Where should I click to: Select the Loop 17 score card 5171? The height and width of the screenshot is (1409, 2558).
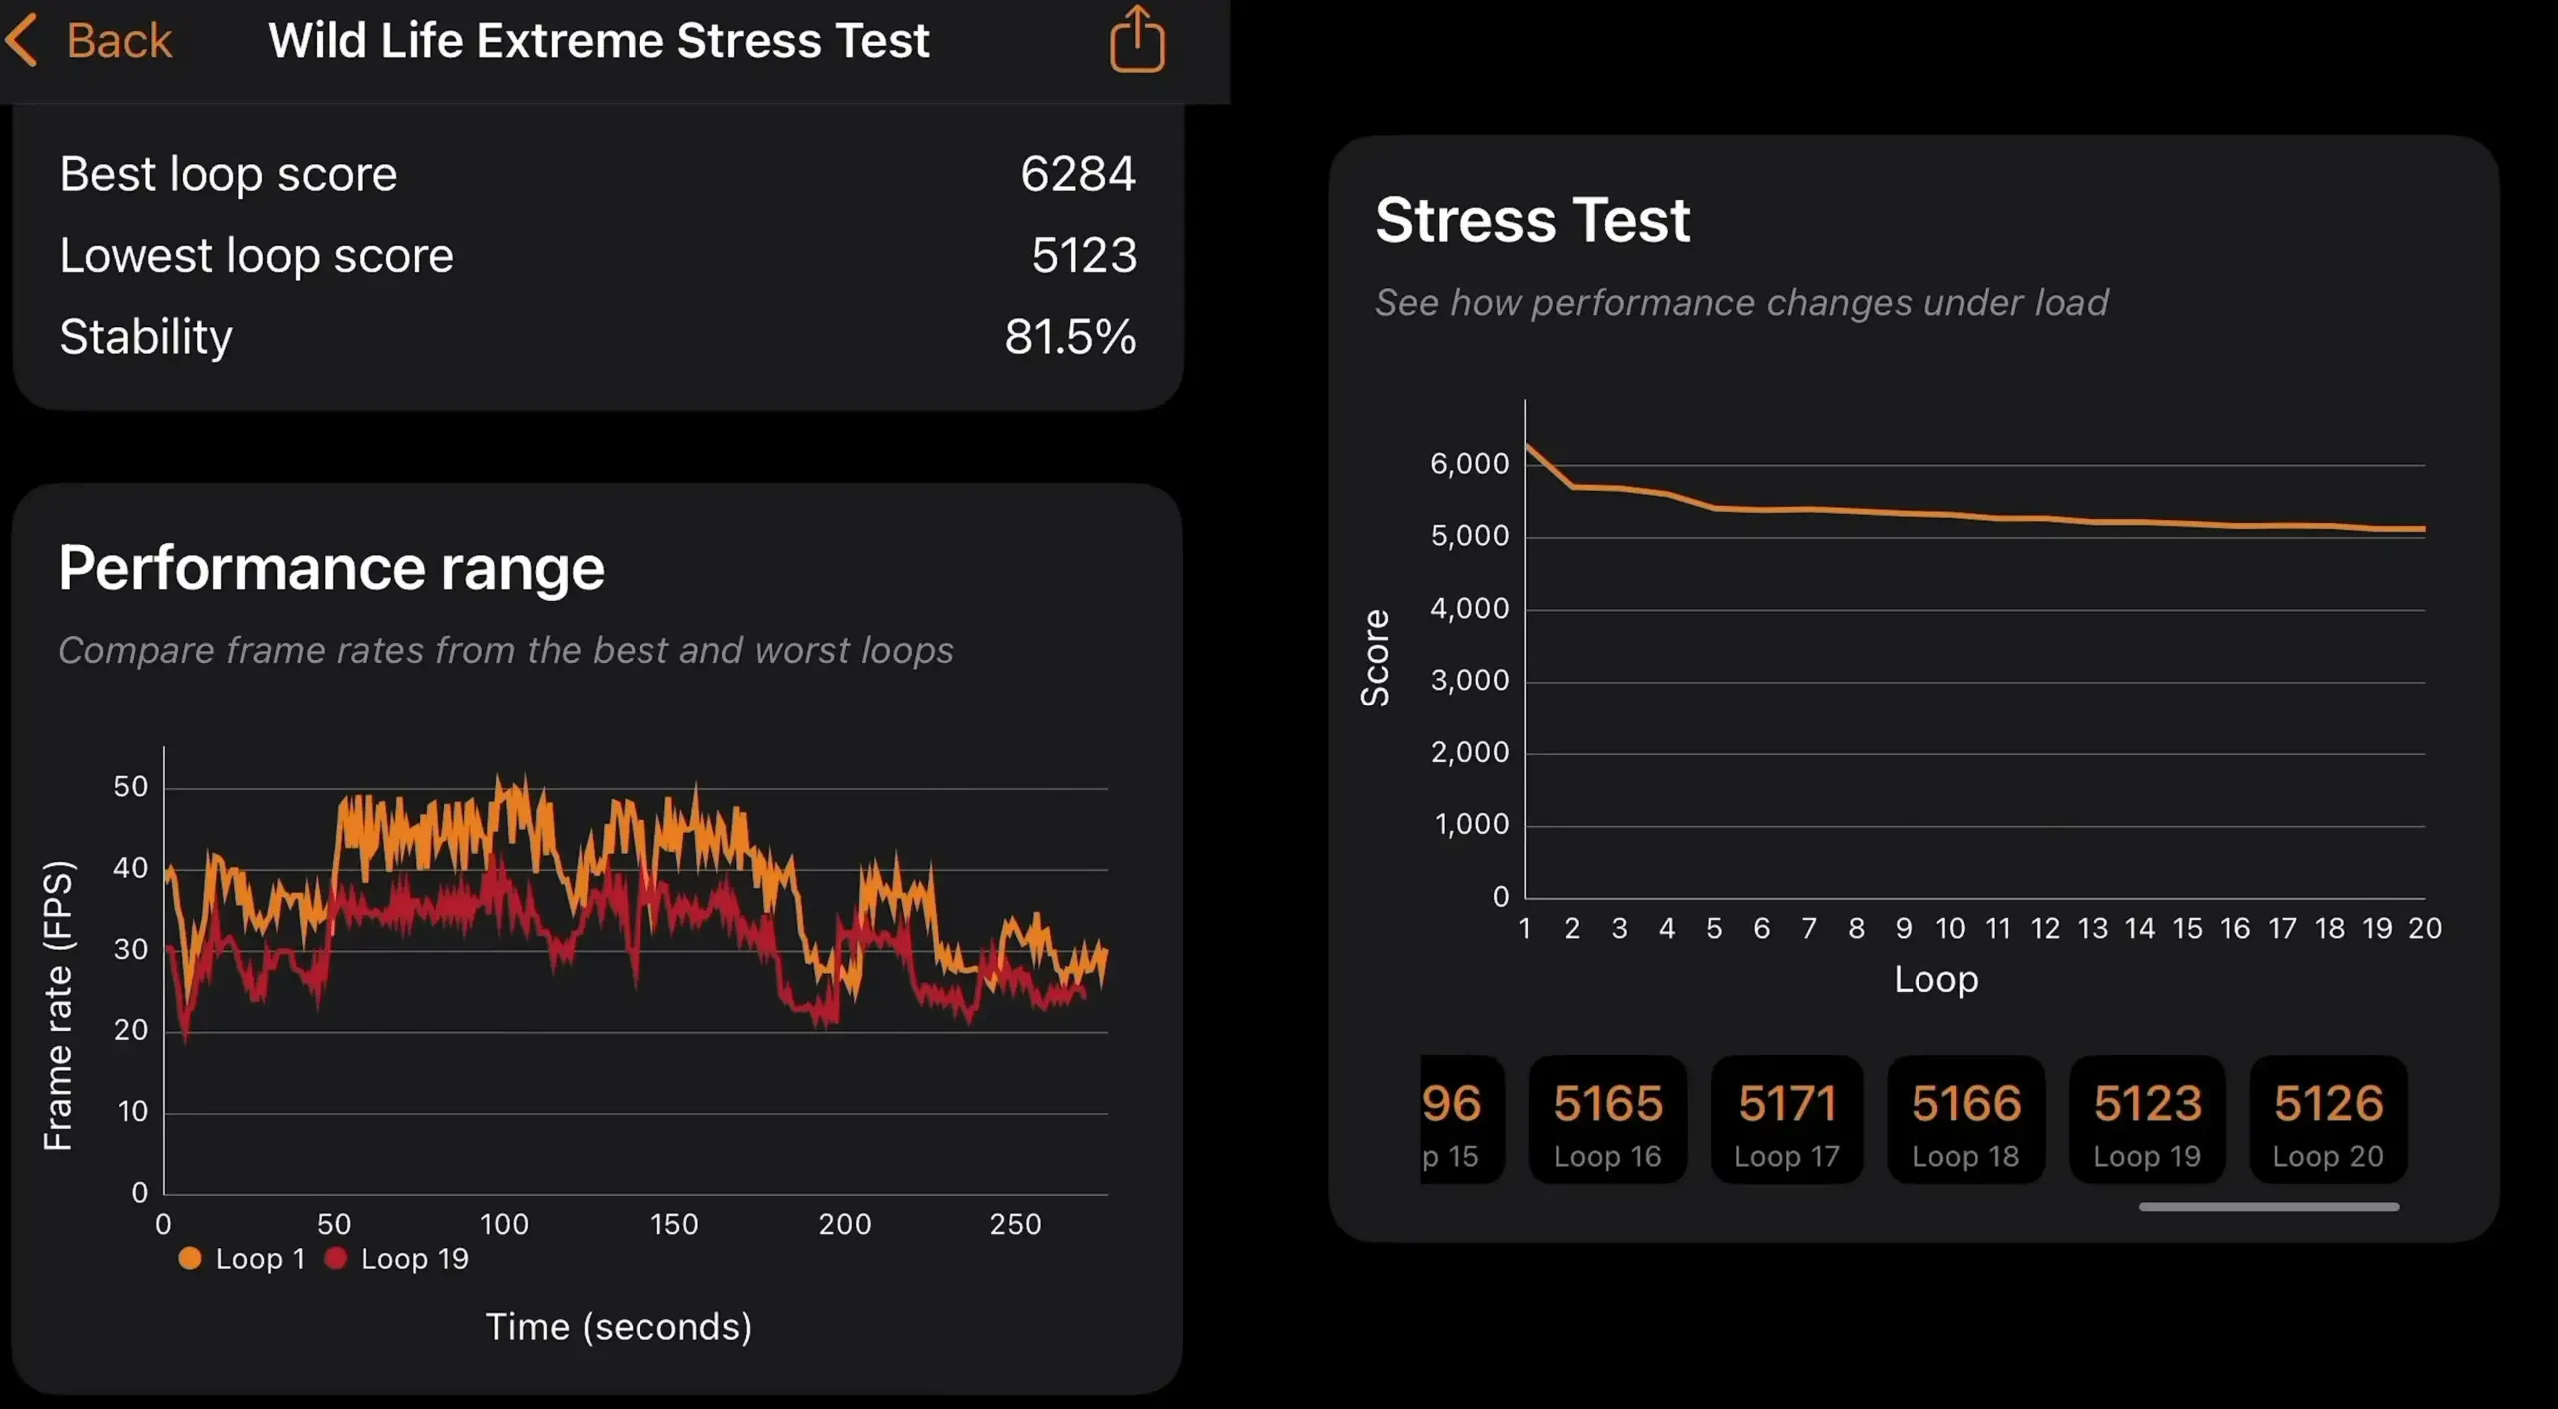(1787, 1120)
